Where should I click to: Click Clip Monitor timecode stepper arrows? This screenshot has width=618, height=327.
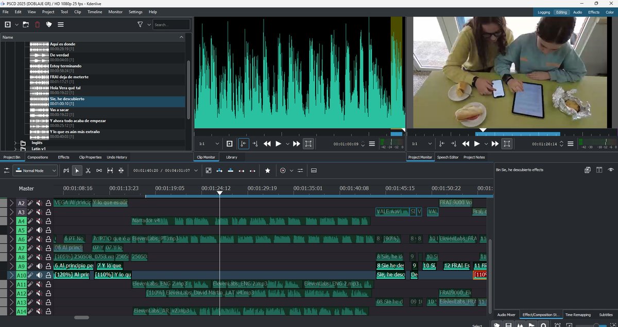pyautogui.click(x=363, y=144)
